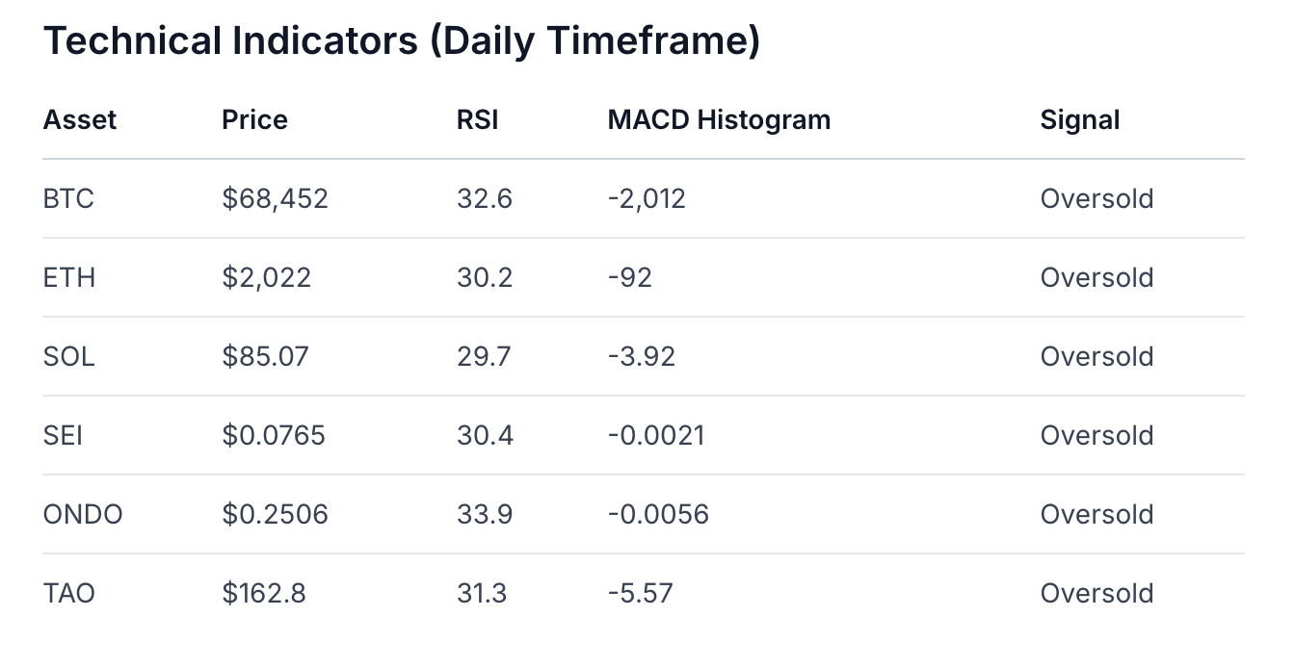The image size is (1295, 668).
Task: Click the ETH asset name
Action: [69, 278]
